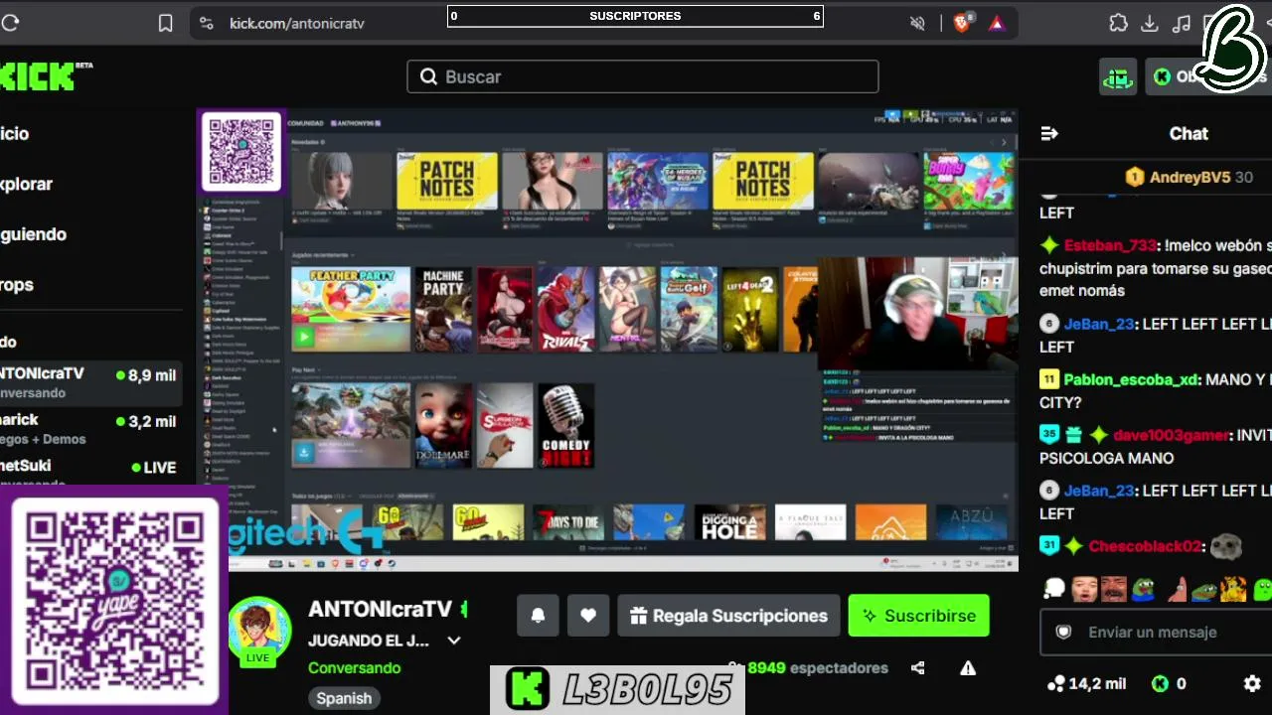
Task: Expand the JUGANDO EL J... stream title chevron
Action: pos(454,641)
